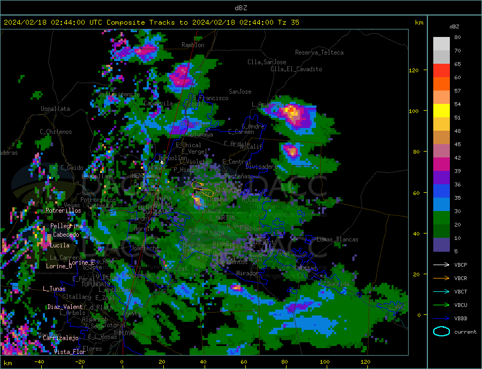The image size is (482, 369).
Task: Click the 40 tick on right vertical axis
Action: point(416,234)
